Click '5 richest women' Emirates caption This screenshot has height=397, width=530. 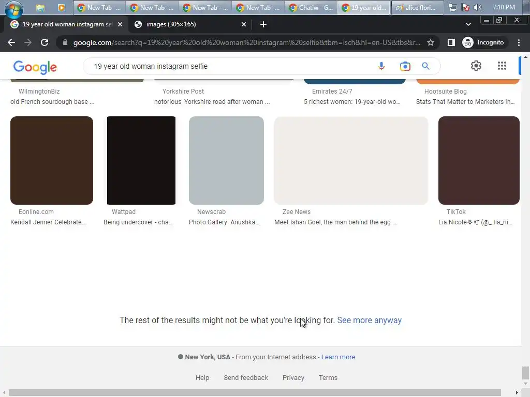[352, 102]
